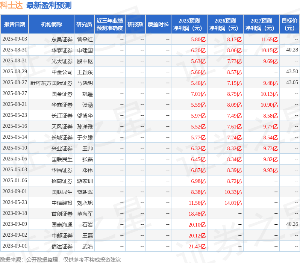Click the 7.01亿 forecast value
Screen dimensions: 300x263
coord(198,94)
